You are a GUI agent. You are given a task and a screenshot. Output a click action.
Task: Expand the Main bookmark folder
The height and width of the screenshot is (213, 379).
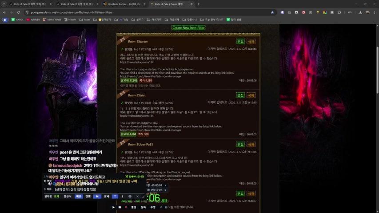[84, 20]
